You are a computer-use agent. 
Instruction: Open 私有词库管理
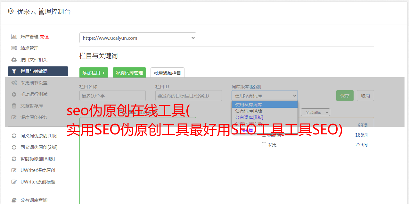[129, 73]
